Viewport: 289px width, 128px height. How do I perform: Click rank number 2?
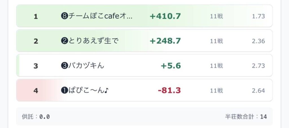[x=36, y=41]
